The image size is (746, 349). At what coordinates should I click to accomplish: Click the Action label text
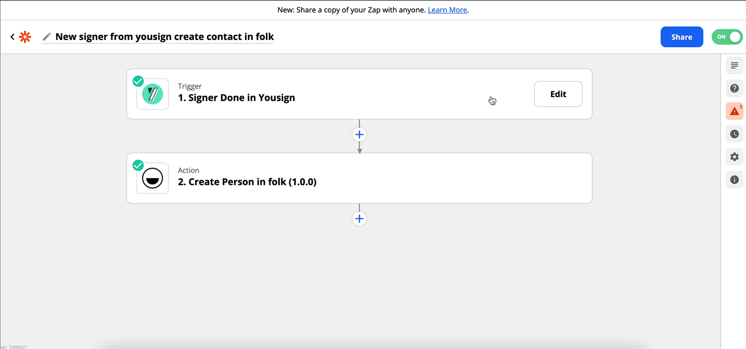tap(188, 170)
